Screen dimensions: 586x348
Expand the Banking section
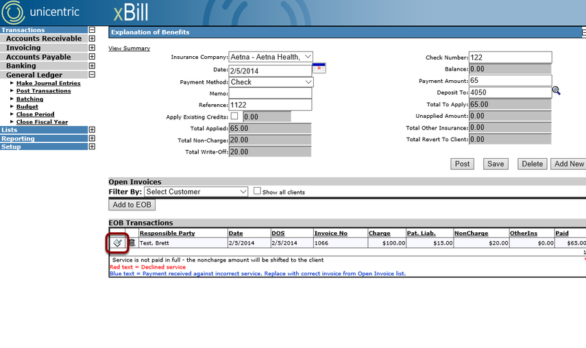pyautogui.click(x=92, y=66)
